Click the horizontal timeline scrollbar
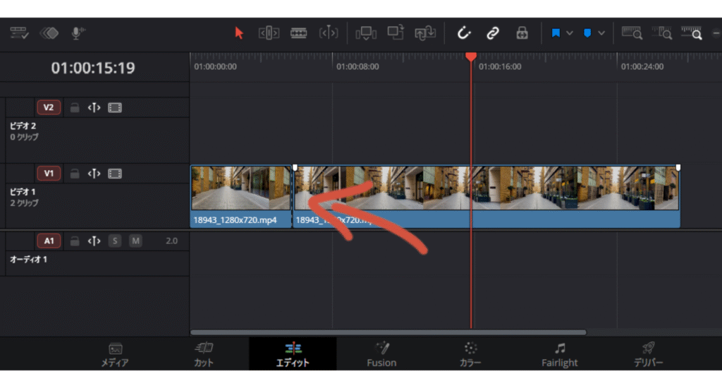Screen dimensions: 722x388 pos(388,332)
